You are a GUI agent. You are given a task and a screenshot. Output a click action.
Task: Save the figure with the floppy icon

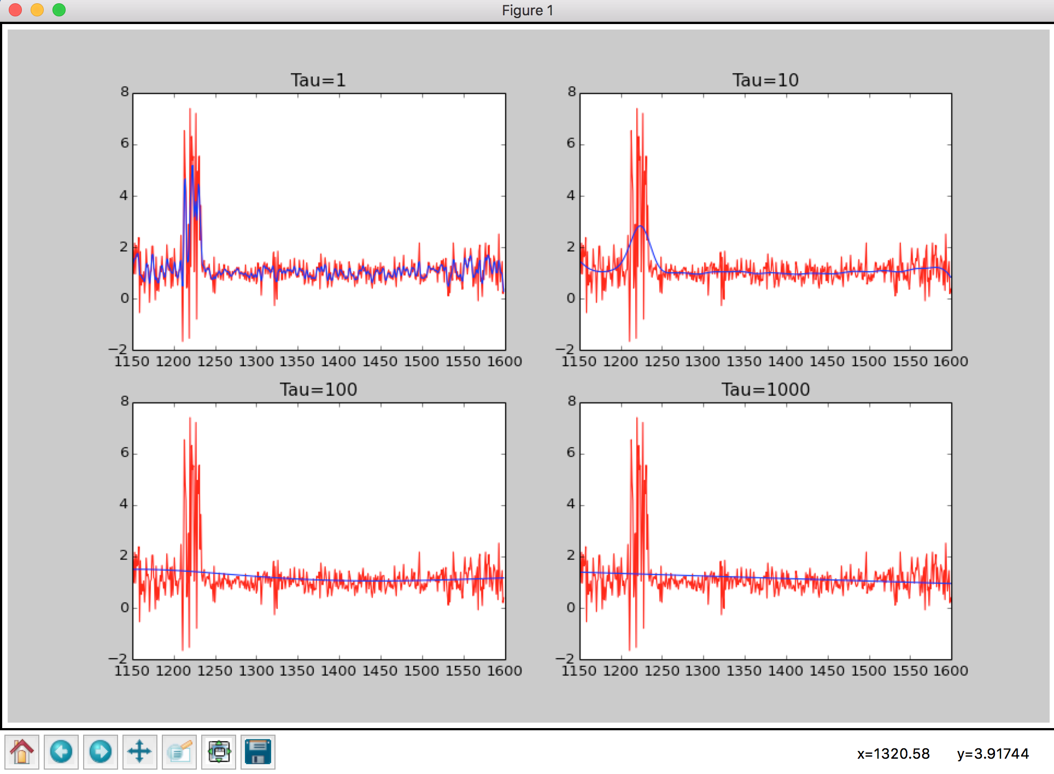point(258,752)
